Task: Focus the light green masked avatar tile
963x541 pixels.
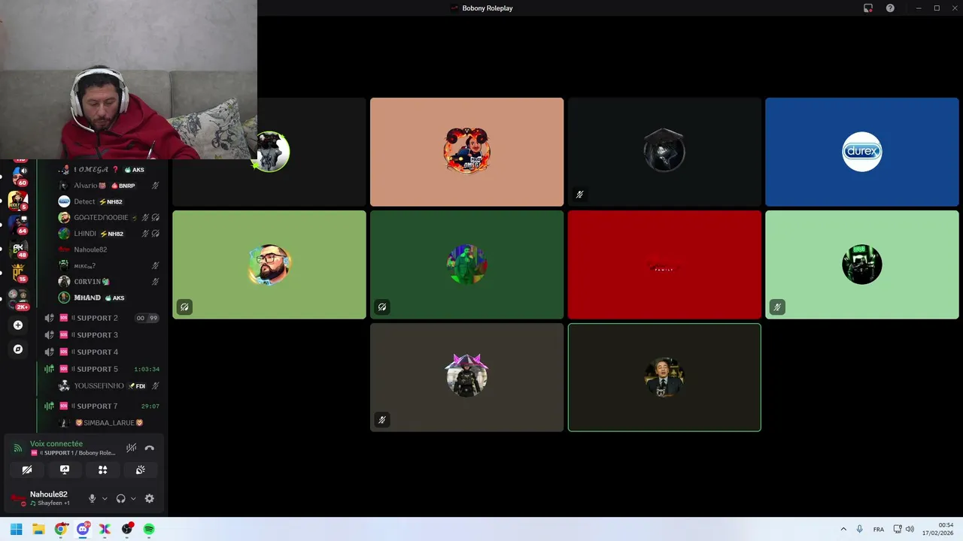Action: point(861,264)
